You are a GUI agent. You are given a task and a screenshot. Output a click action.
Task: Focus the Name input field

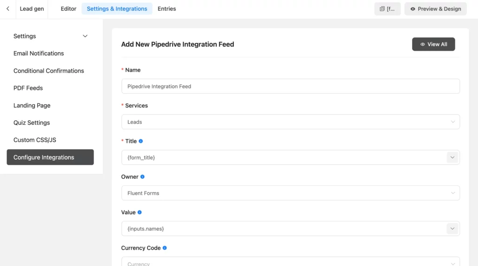click(290, 86)
